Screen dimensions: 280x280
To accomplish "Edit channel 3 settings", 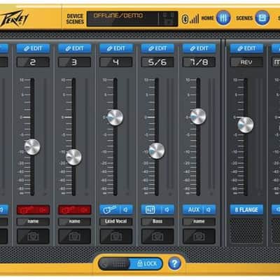I will click(75, 48).
